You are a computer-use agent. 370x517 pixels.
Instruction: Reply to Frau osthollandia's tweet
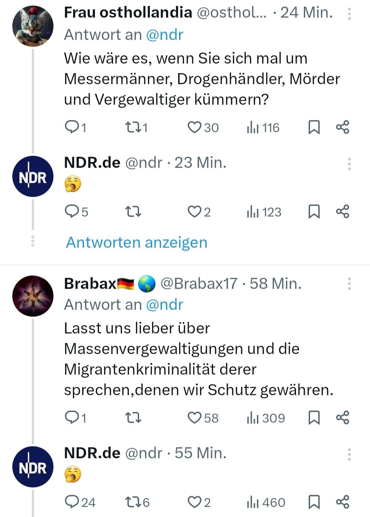(72, 128)
